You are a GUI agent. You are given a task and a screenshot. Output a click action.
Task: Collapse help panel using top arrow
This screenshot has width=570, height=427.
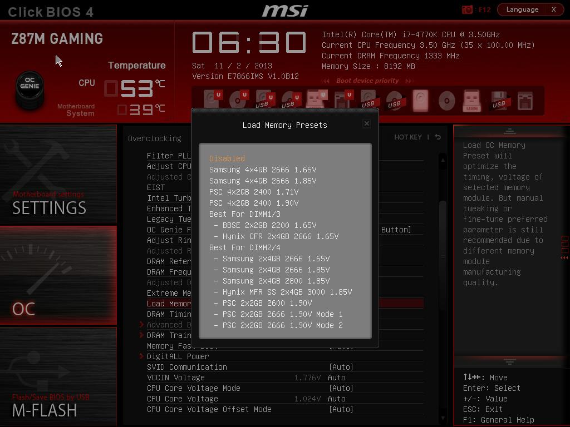[x=509, y=131]
